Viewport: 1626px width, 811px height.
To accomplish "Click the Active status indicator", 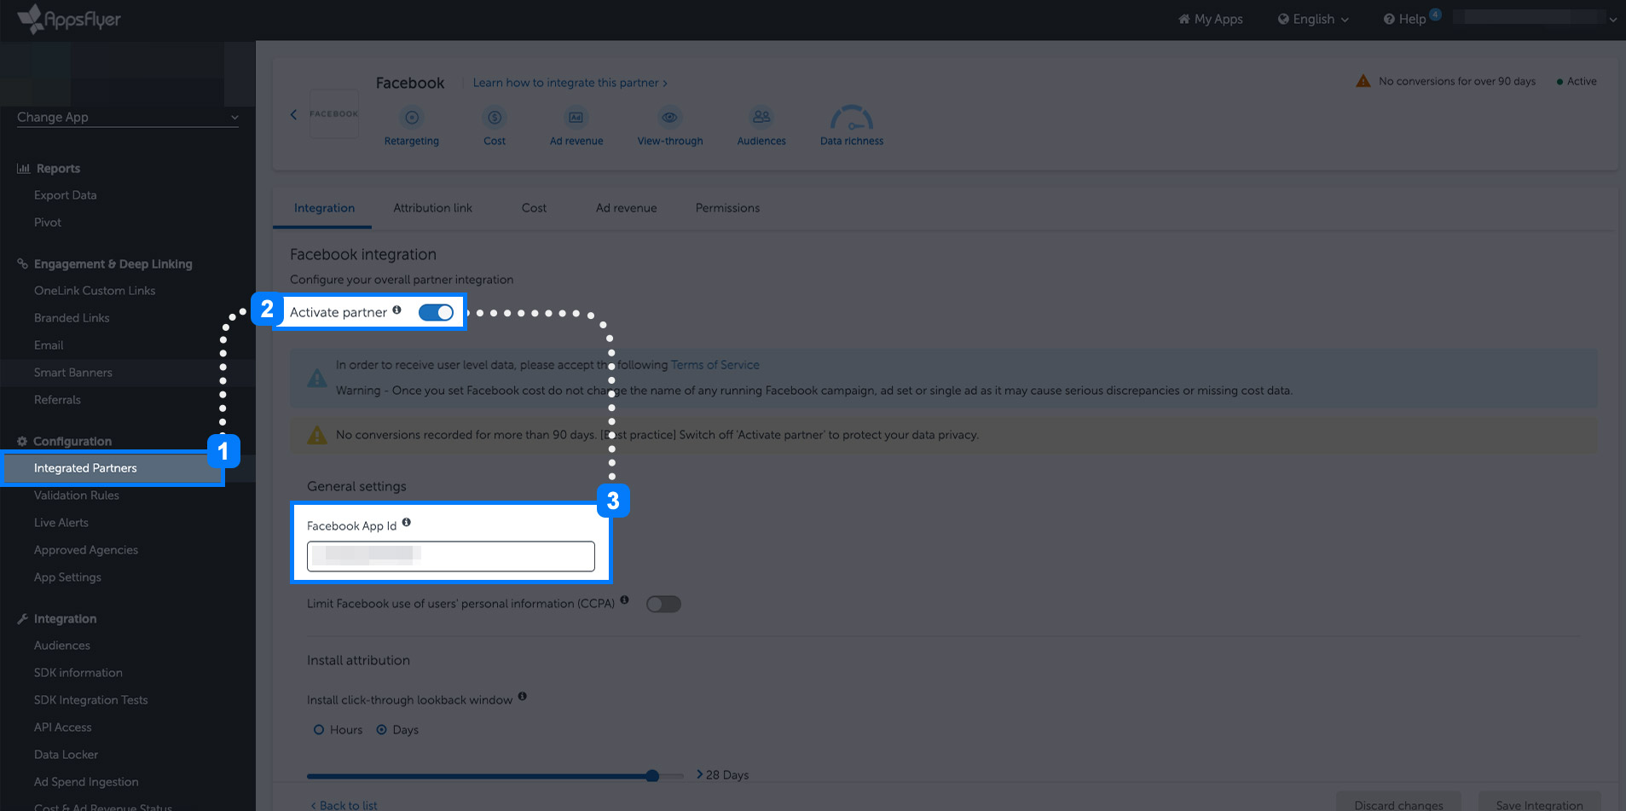I will click(1577, 81).
